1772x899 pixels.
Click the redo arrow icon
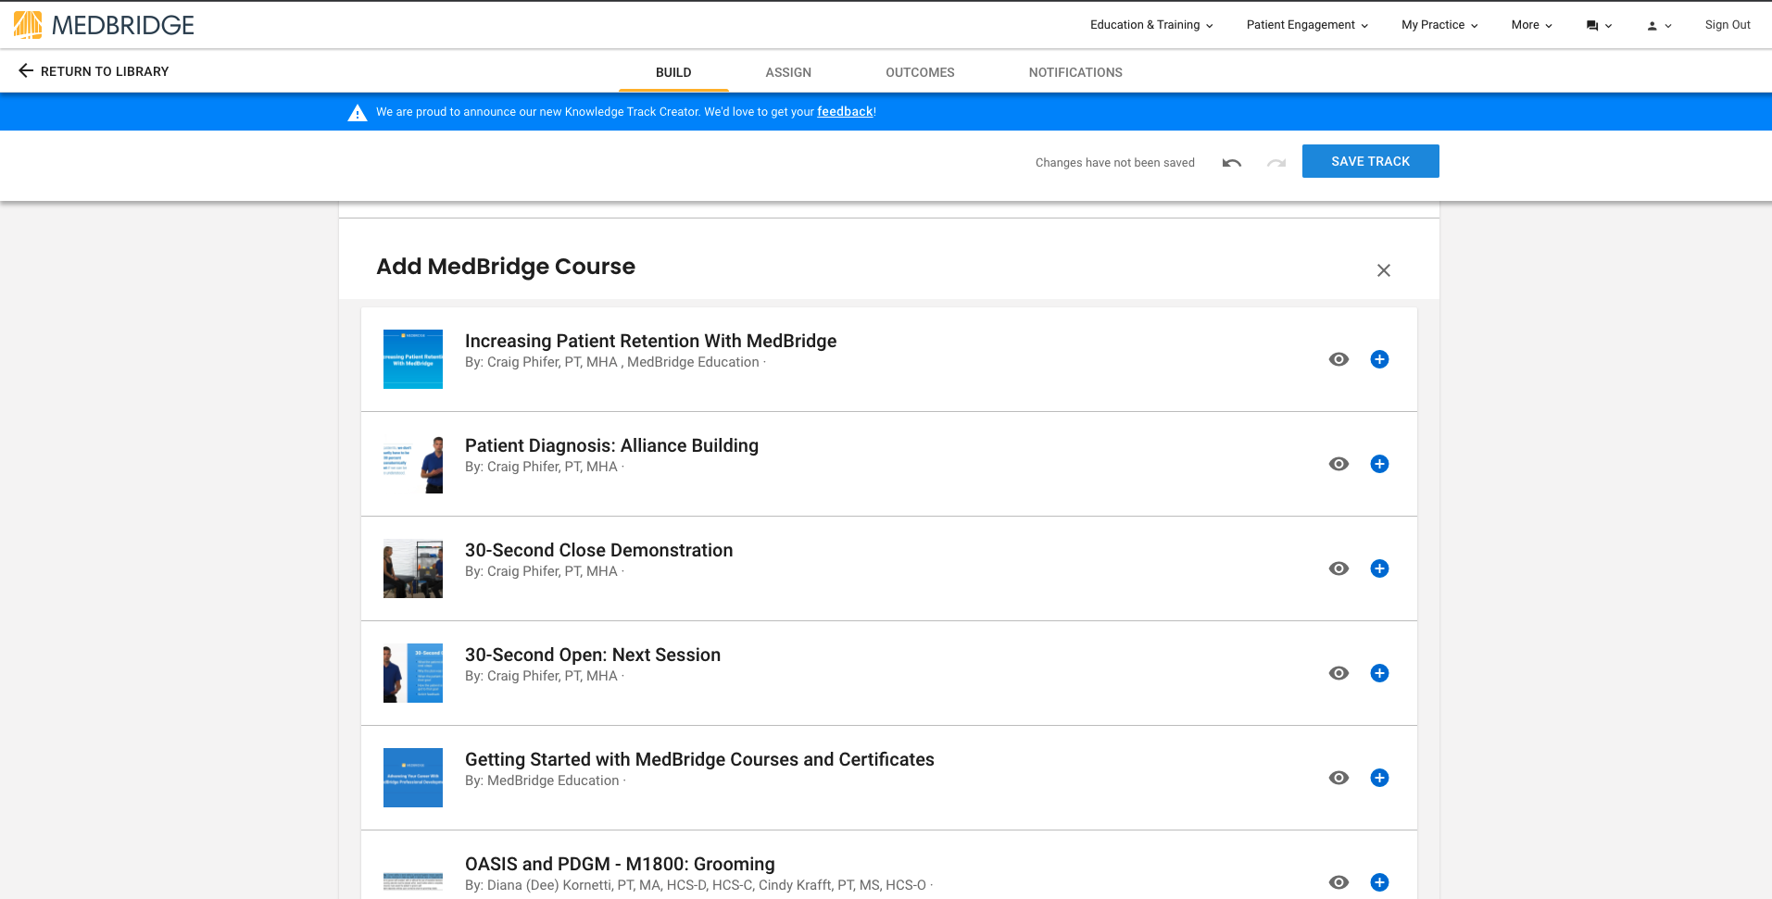pyautogui.click(x=1276, y=162)
